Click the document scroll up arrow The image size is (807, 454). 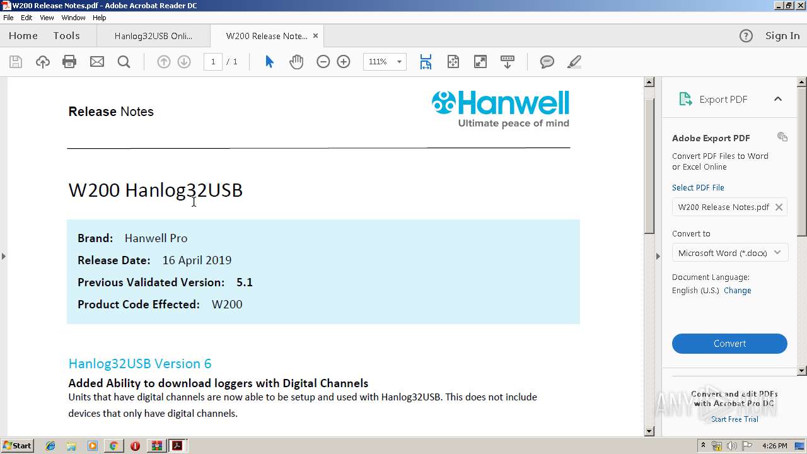[x=649, y=82]
